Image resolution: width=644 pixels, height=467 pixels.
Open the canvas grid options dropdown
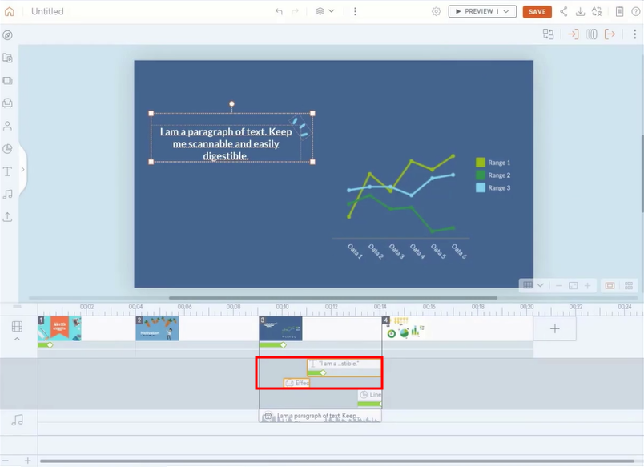coord(533,285)
